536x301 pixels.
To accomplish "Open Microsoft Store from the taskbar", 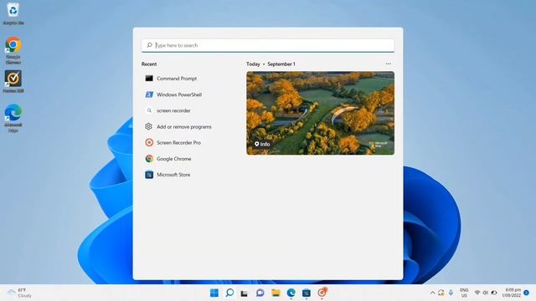I will click(x=307, y=293).
